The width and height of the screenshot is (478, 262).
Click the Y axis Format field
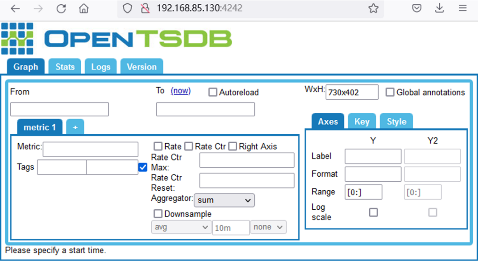(x=373, y=174)
